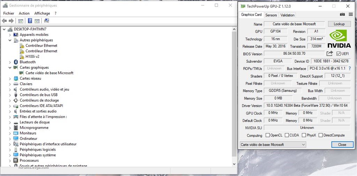Click the blue help icon in Device Manager toolbar
Viewport: 357px width, 176px height.
pyautogui.click(x=30, y=21)
